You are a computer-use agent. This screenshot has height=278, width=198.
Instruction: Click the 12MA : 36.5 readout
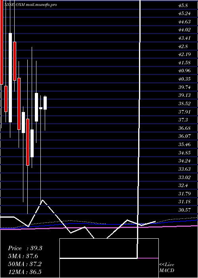[x=25, y=272]
